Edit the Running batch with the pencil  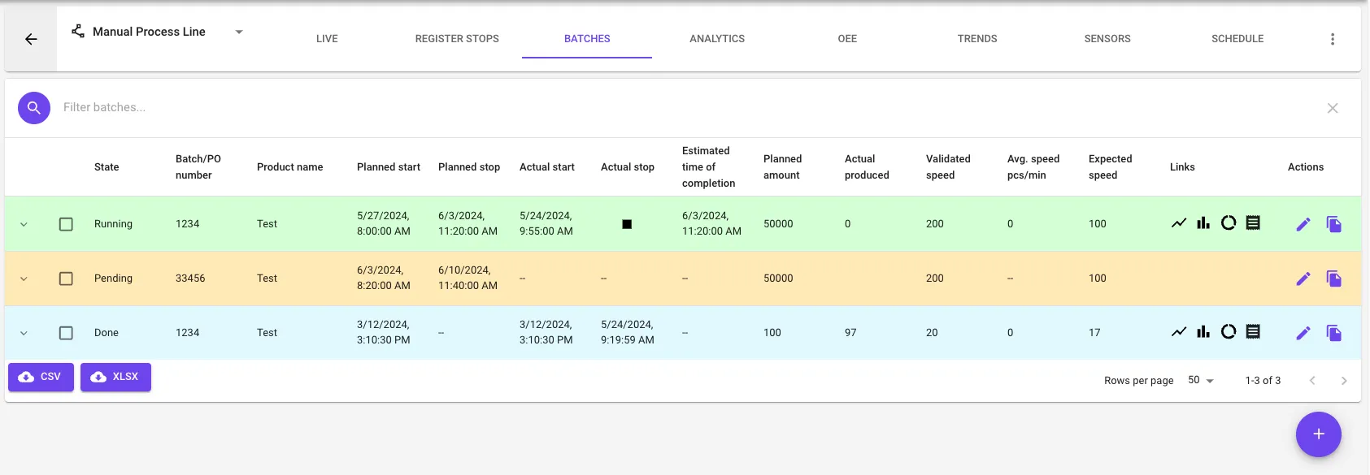(x=1303, y=224)
